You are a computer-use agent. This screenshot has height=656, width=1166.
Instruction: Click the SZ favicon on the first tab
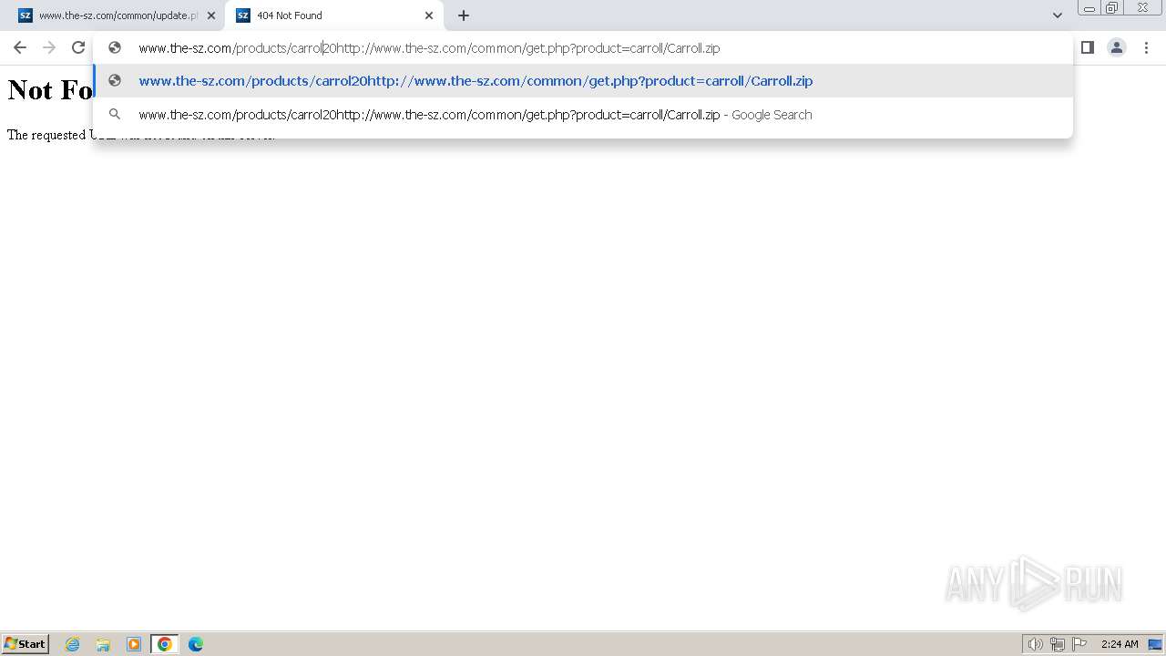[x=26, y=15]
